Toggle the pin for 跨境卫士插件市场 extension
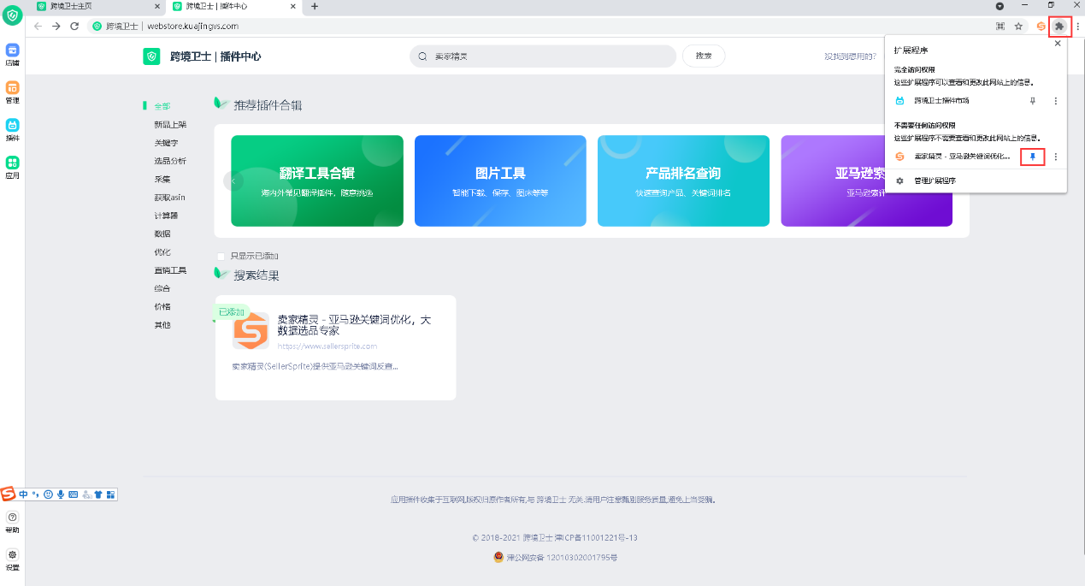Screen dimensions: 1085x586 1032,100
